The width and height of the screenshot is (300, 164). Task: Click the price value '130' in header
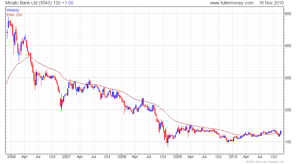(57, 3)
